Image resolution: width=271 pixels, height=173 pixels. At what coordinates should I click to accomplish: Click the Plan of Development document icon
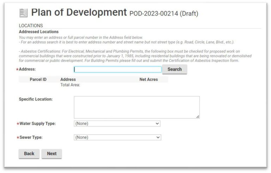coord(23,13)
